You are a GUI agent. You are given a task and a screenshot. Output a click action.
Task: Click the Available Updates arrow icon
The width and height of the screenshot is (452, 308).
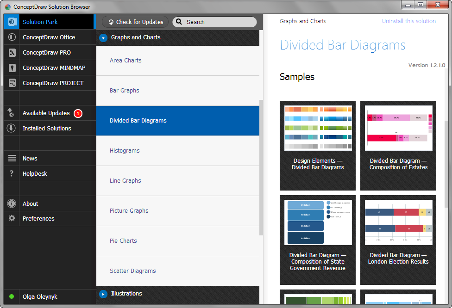tap(11, 112)
